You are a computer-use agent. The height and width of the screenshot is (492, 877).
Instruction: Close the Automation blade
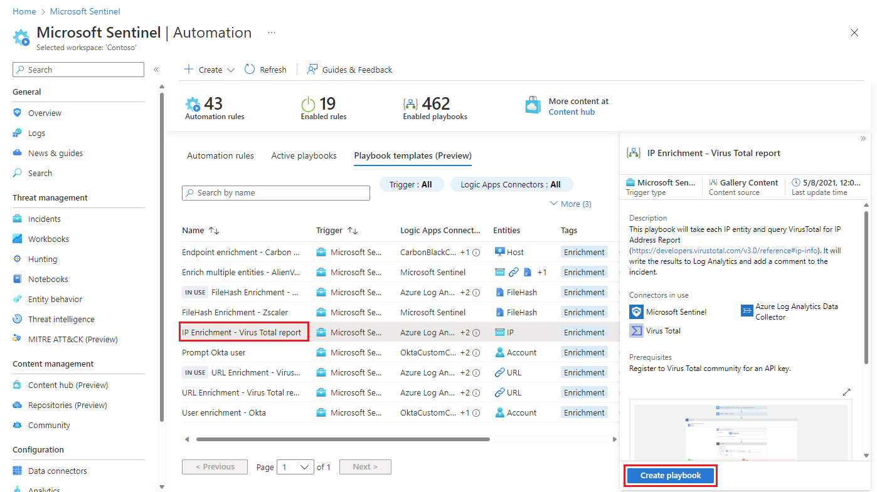(854, 33)
